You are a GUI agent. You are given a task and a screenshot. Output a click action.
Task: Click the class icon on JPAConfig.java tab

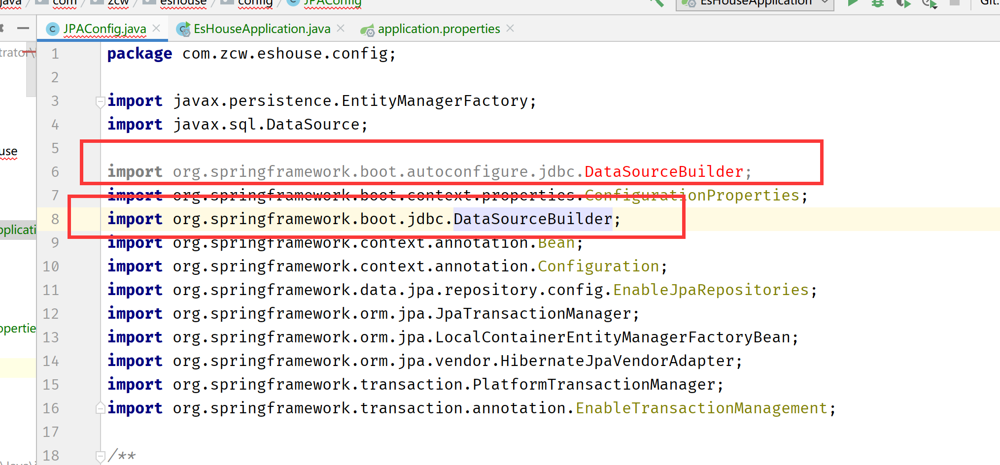(x=52, y=29)
